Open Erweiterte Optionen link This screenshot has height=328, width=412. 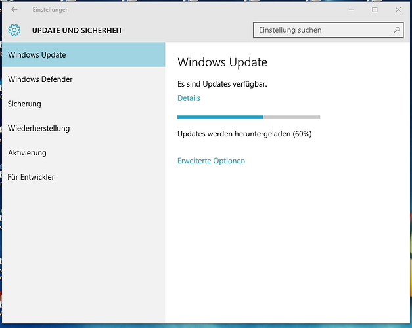[211, 161]
